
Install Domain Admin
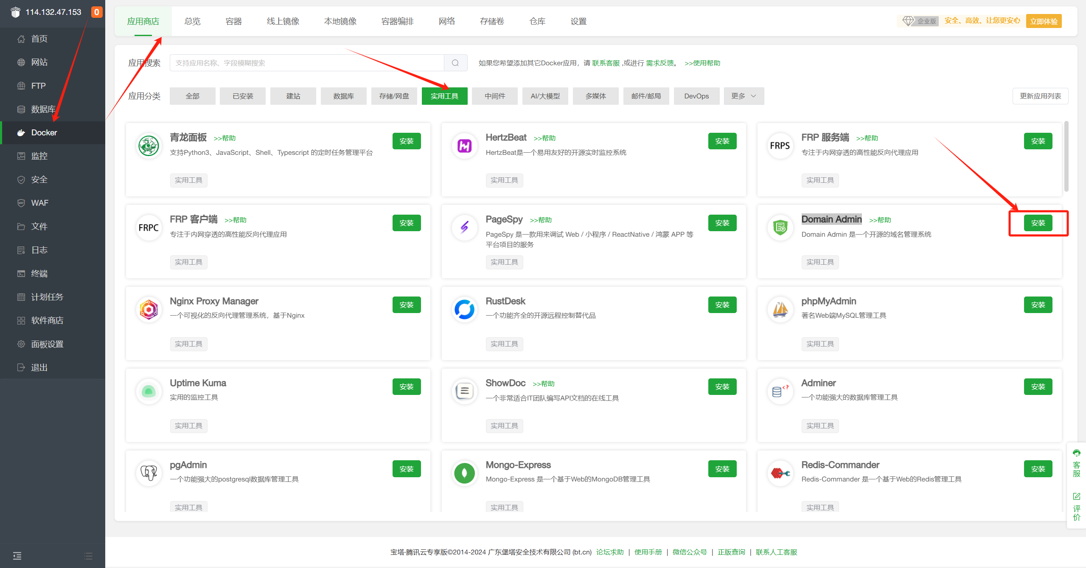coord(1038,223)
